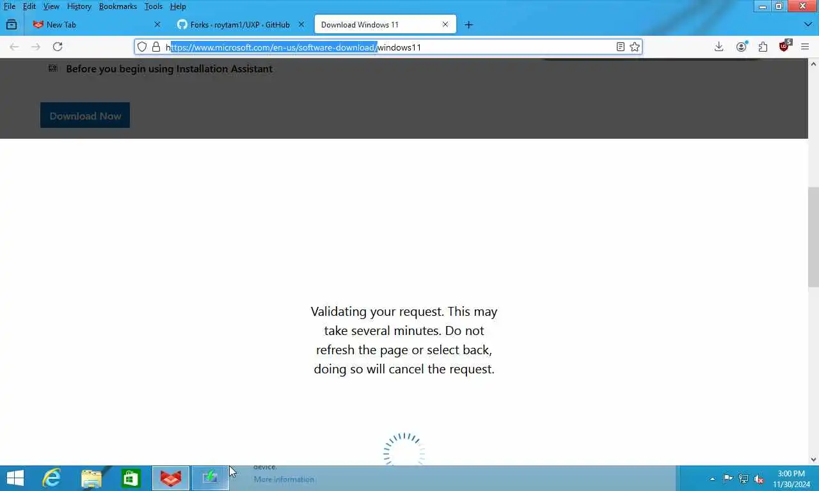This screenshot has width=819, height=491.
Task: Open the File menu
Action: point(10,6)
